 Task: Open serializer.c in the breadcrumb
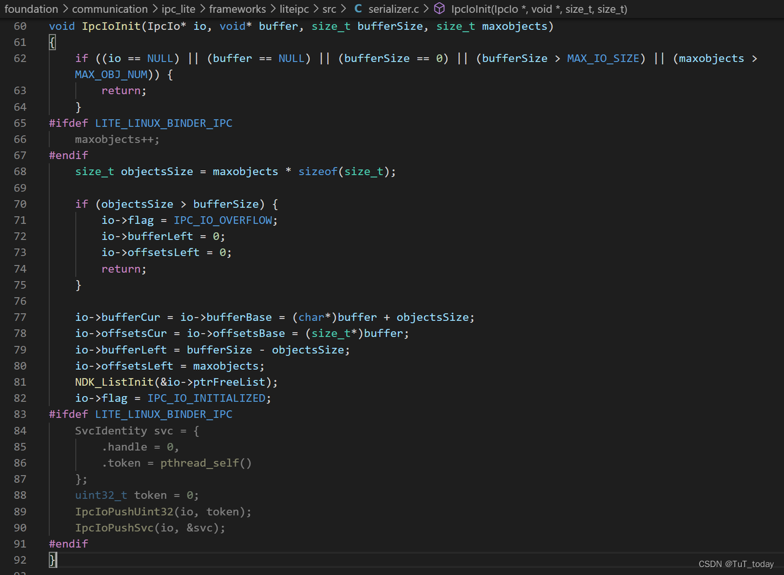(394, 9)
